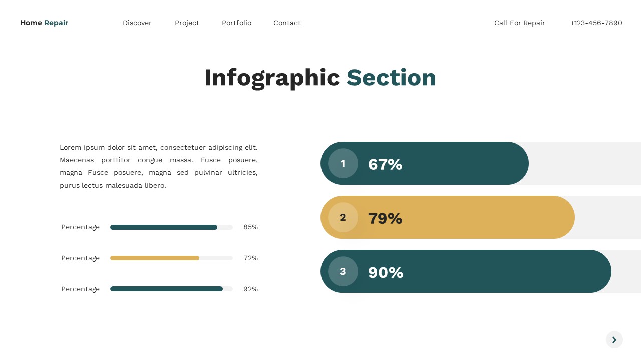The width and height of the screenshot is (641, 360).
Task: Click the Lorem ipsum paragraph text
Action: pyautogui.click(x=159, y=166)
